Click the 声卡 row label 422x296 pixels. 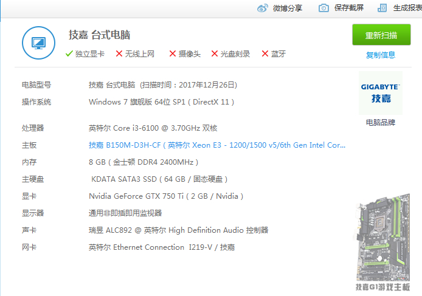(x=29, y=230)
